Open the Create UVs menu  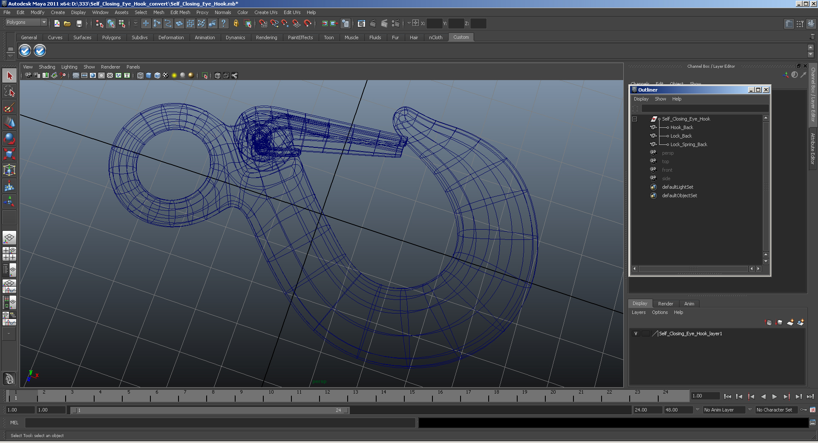tap(266, 12)
